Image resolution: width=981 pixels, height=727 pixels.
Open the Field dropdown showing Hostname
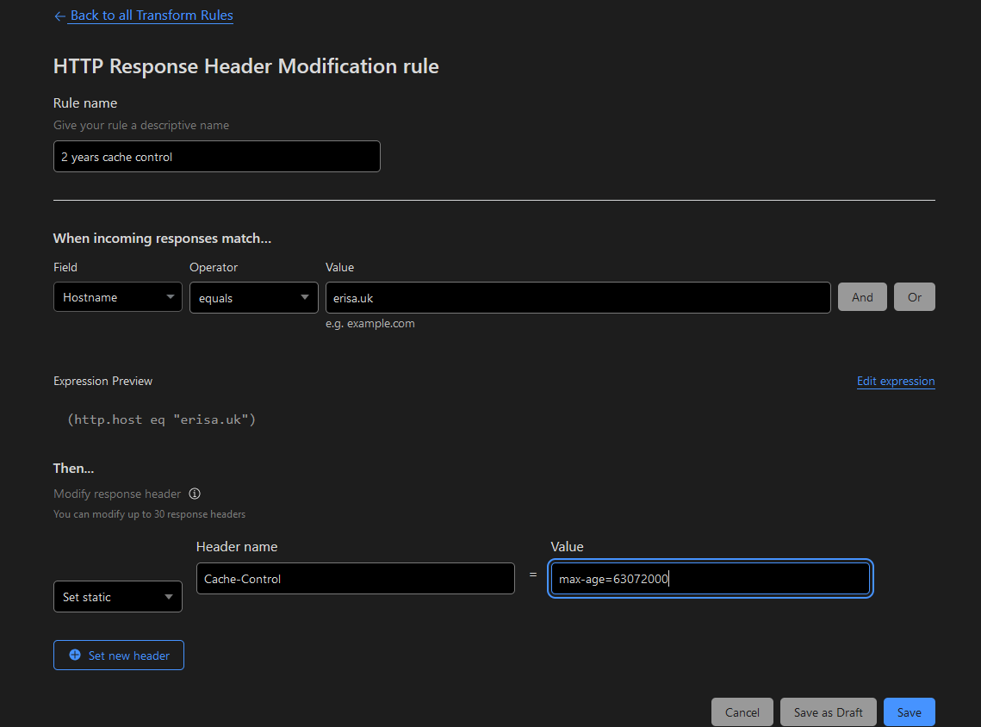pos(118,297)
